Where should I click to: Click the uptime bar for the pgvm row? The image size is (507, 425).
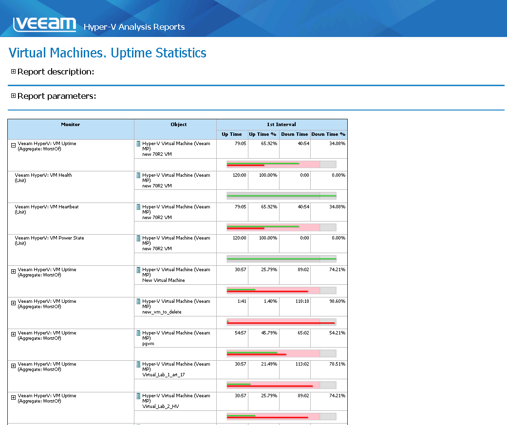pyautogui.click(x=282, y=353)
